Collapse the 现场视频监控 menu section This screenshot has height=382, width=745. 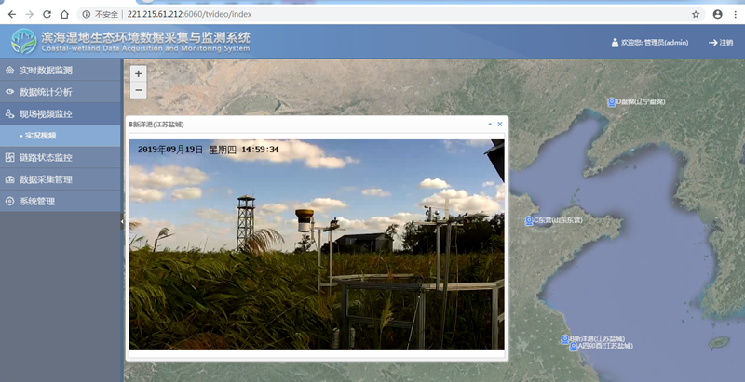(x=59, y=114)
